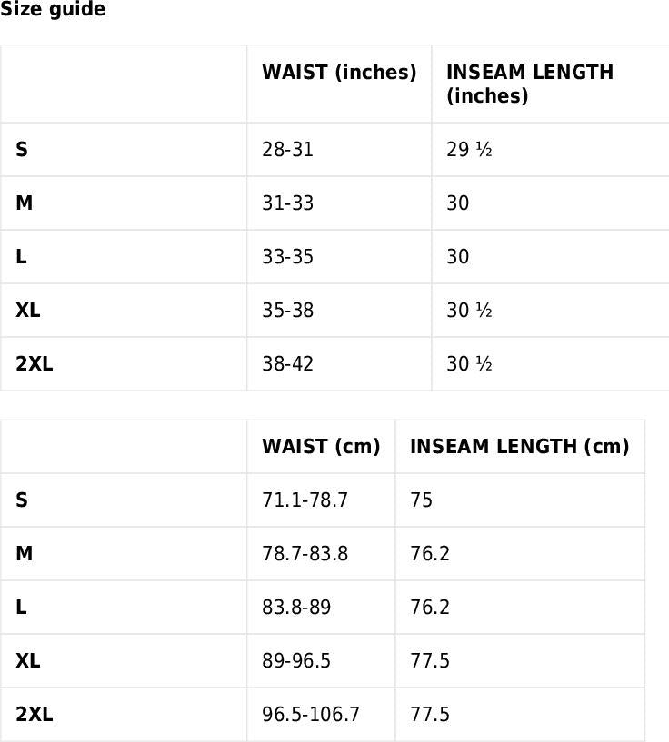Screen dimensions: 669x742
Task: Click the 35-38 waist cell
Action: pos(287,311)
